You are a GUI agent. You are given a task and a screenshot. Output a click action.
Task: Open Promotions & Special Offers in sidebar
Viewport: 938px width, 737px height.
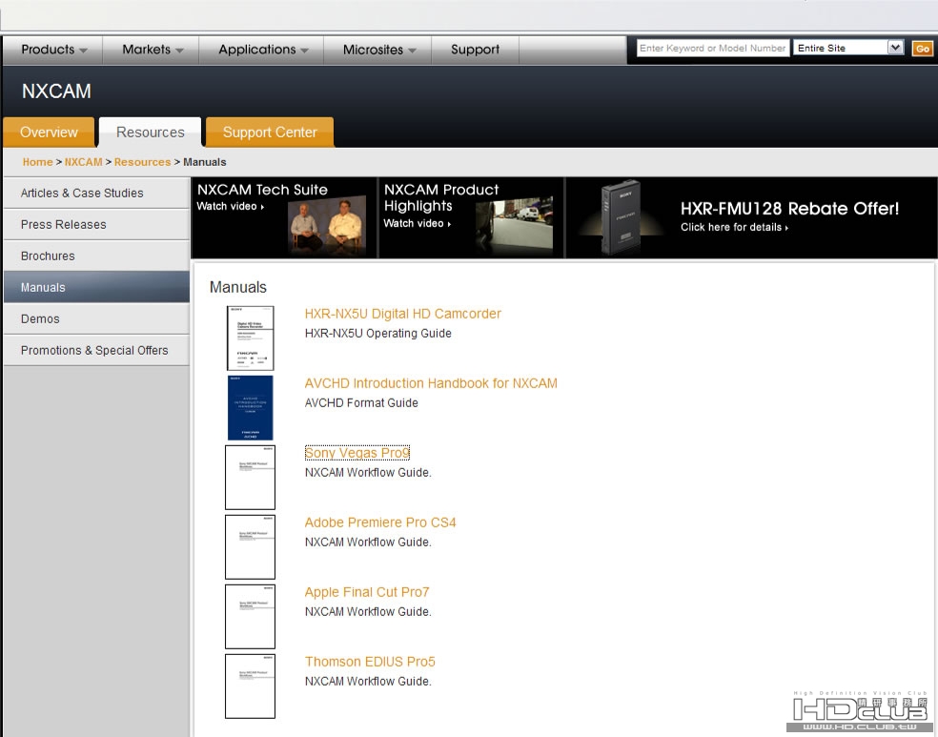coord(96,351)
